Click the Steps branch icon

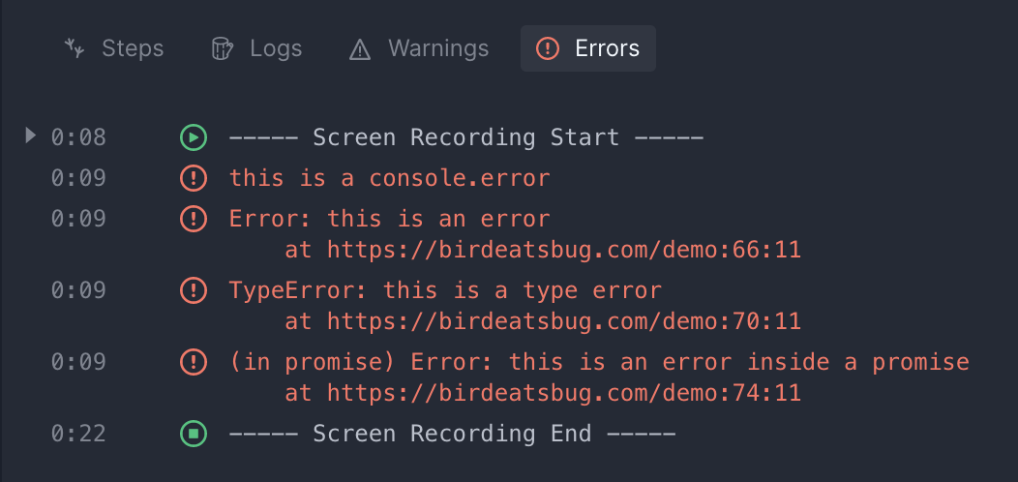coord(75,48)
